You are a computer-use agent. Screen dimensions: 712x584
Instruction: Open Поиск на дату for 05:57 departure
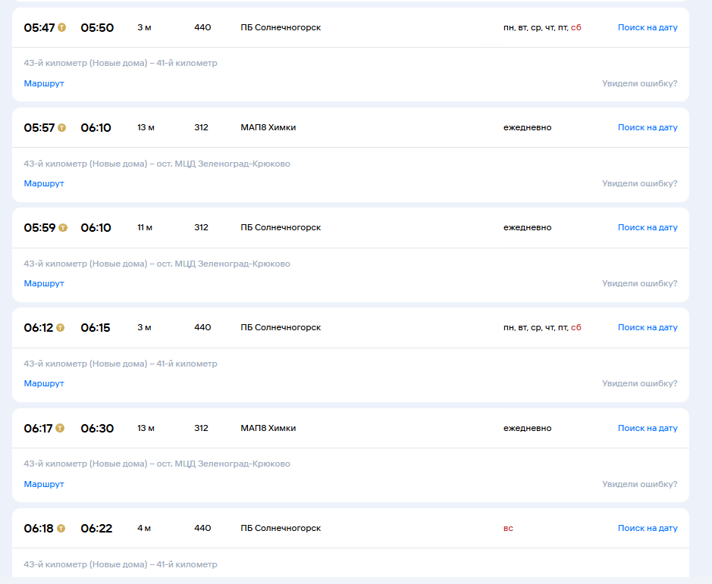pyautogui.click(x=648, y=127)
